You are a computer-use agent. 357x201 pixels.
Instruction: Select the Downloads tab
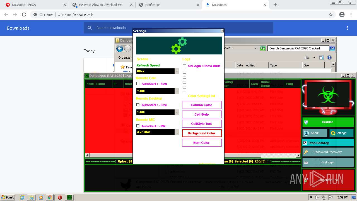pos(236,5)
